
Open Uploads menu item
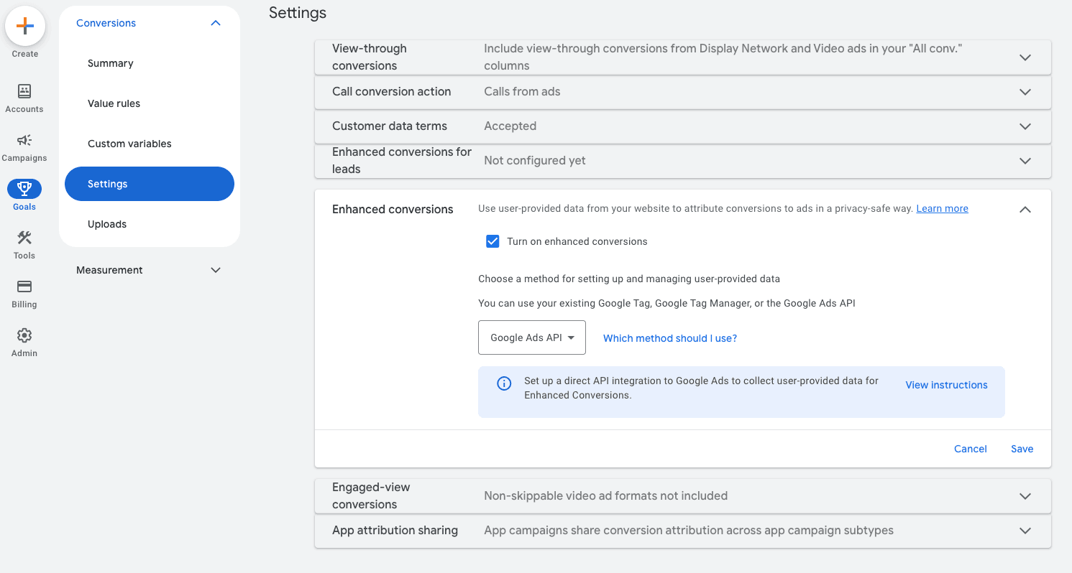pyautogui.click(x=150, y=224)
